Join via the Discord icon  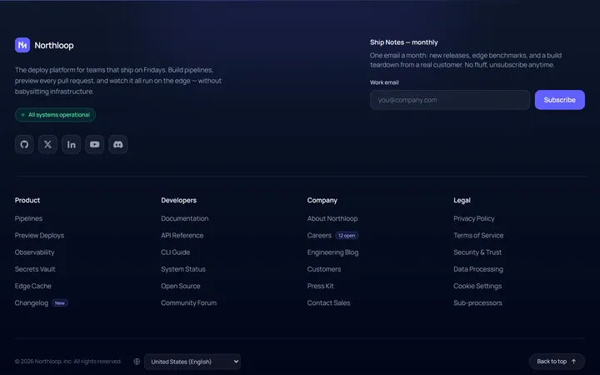coord(117,144)
